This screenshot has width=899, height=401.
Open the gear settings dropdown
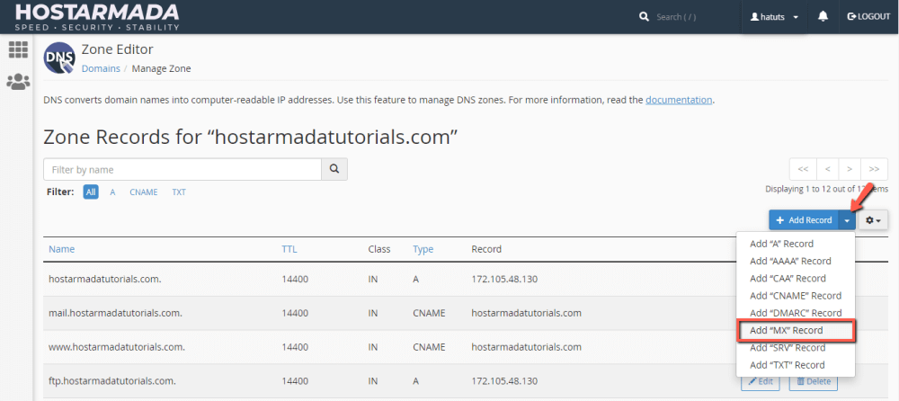point(873,220)
